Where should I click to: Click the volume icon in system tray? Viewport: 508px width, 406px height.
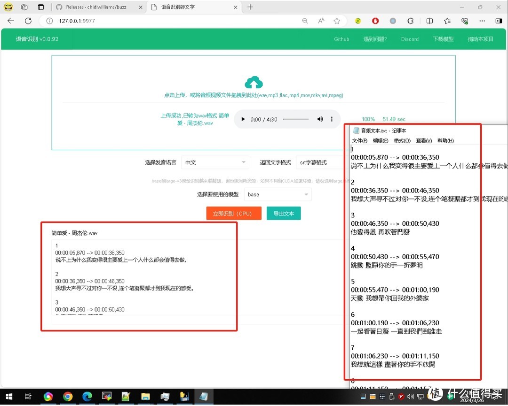tap(411, 397)
